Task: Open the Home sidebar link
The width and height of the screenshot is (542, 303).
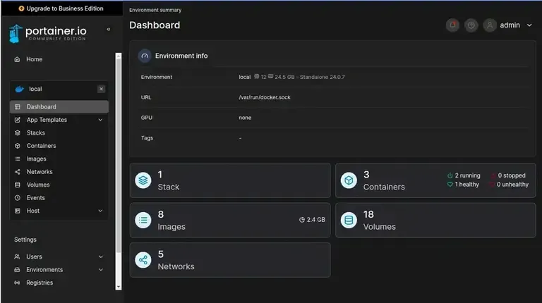Action: click(x=34, y=59)
